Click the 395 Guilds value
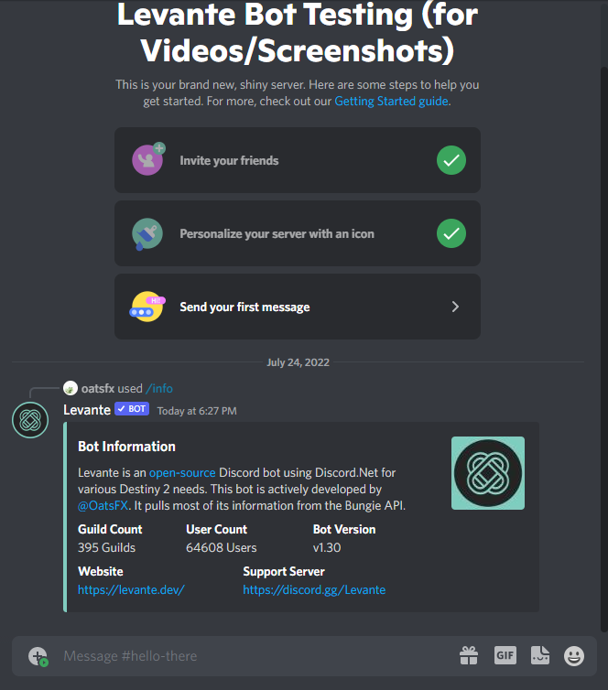Screen dimensions: 608x690 106,548
